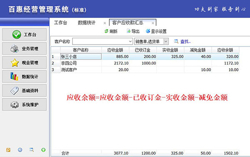This screenshot has height=157, width=250.
Task: Click the 20.00 amount cell
Action: click(115, 70)
